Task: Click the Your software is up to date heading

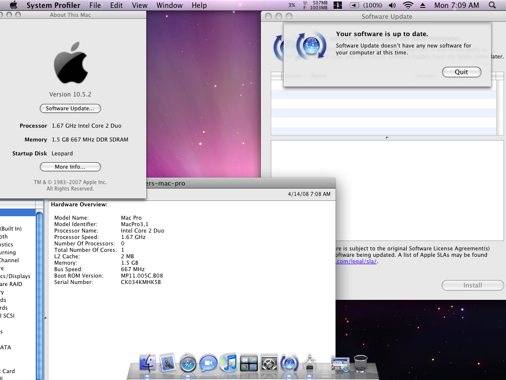Action: pos(382,34)
